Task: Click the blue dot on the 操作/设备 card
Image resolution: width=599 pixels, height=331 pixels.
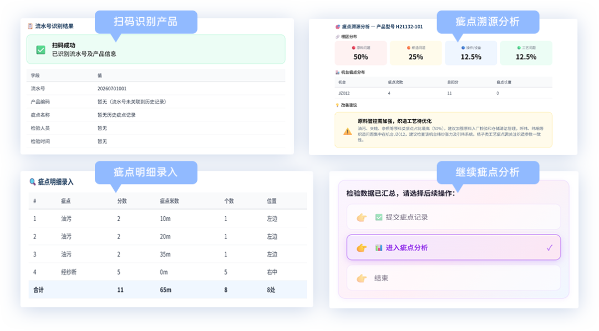Action: (x=463, y=48)
